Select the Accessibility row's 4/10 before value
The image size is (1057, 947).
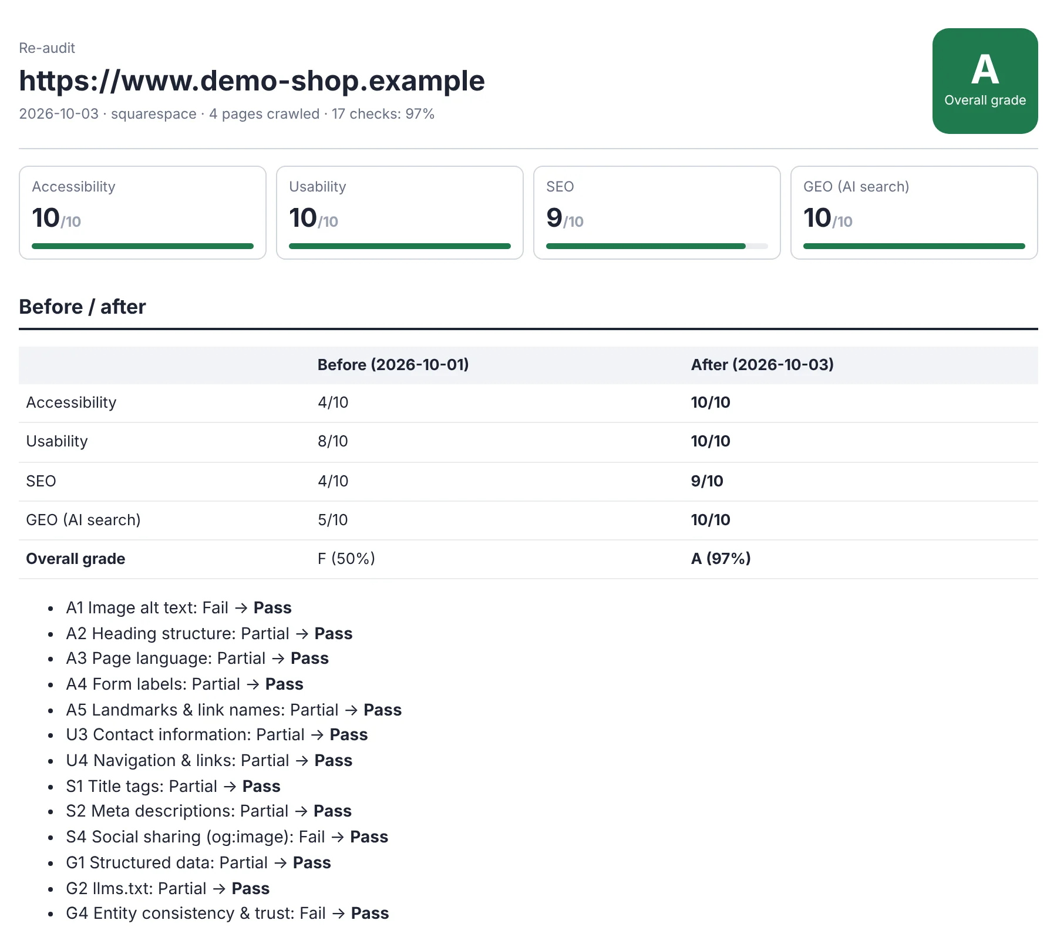coord(333,402)
